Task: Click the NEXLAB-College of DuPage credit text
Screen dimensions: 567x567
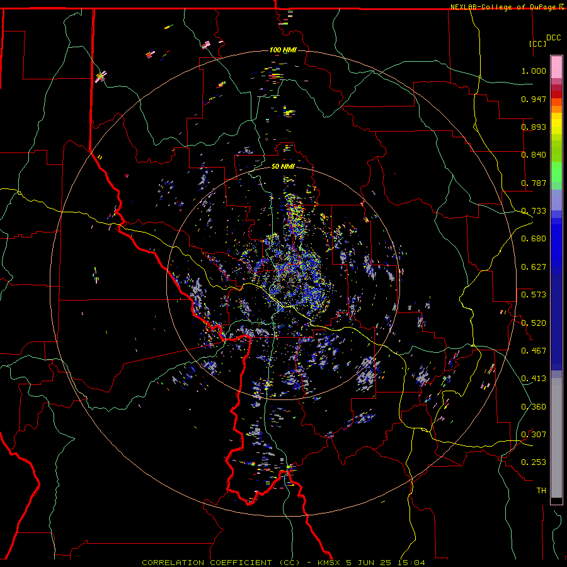Action: (504, 7)
